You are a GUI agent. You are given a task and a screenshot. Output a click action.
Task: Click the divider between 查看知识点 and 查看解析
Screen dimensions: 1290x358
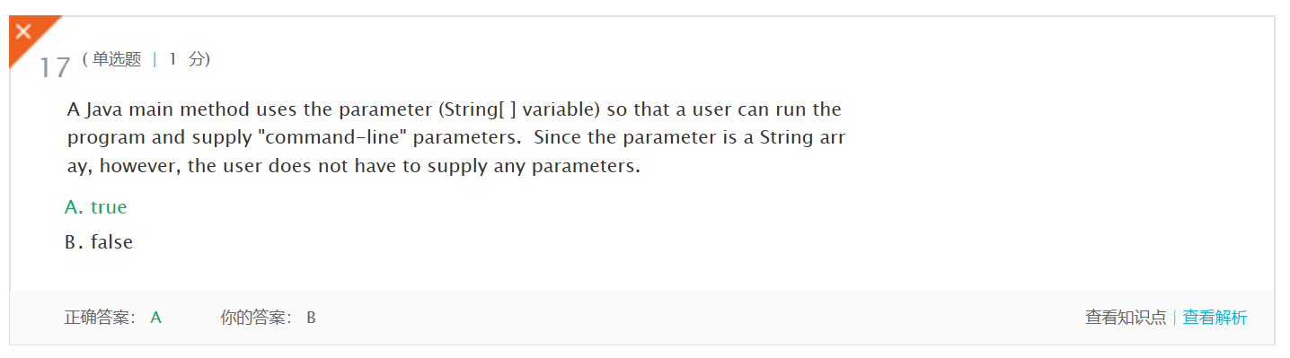pyautogui.click(x=1175, y=318)
